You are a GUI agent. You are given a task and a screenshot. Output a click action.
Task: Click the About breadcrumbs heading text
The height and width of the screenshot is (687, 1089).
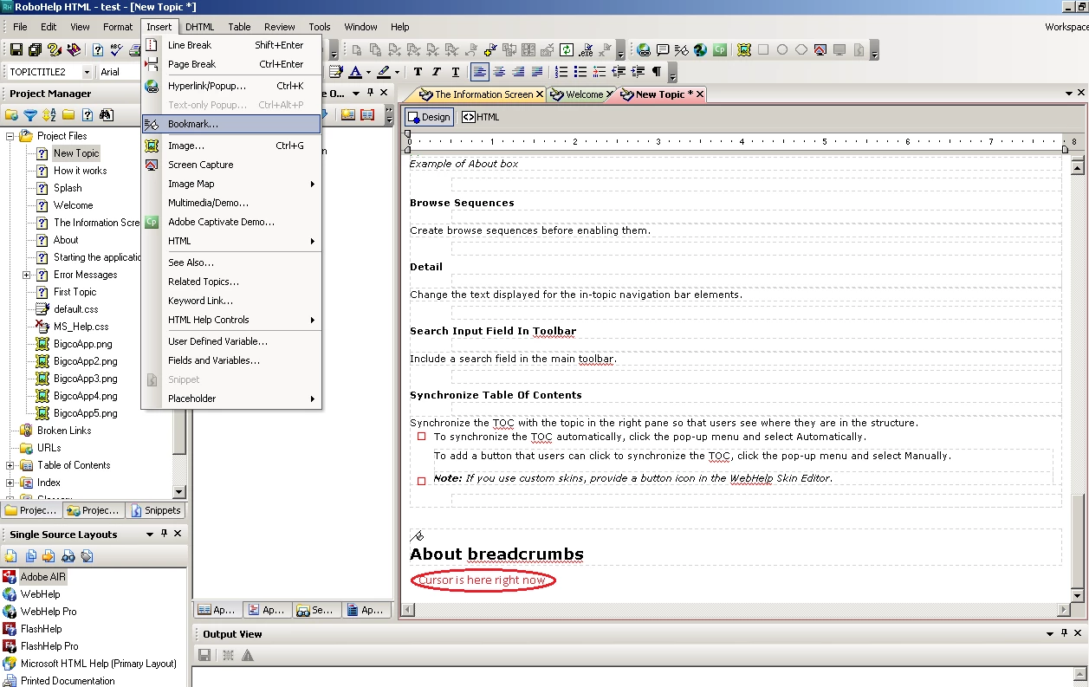pyautogui.click(x=496, y=554)
